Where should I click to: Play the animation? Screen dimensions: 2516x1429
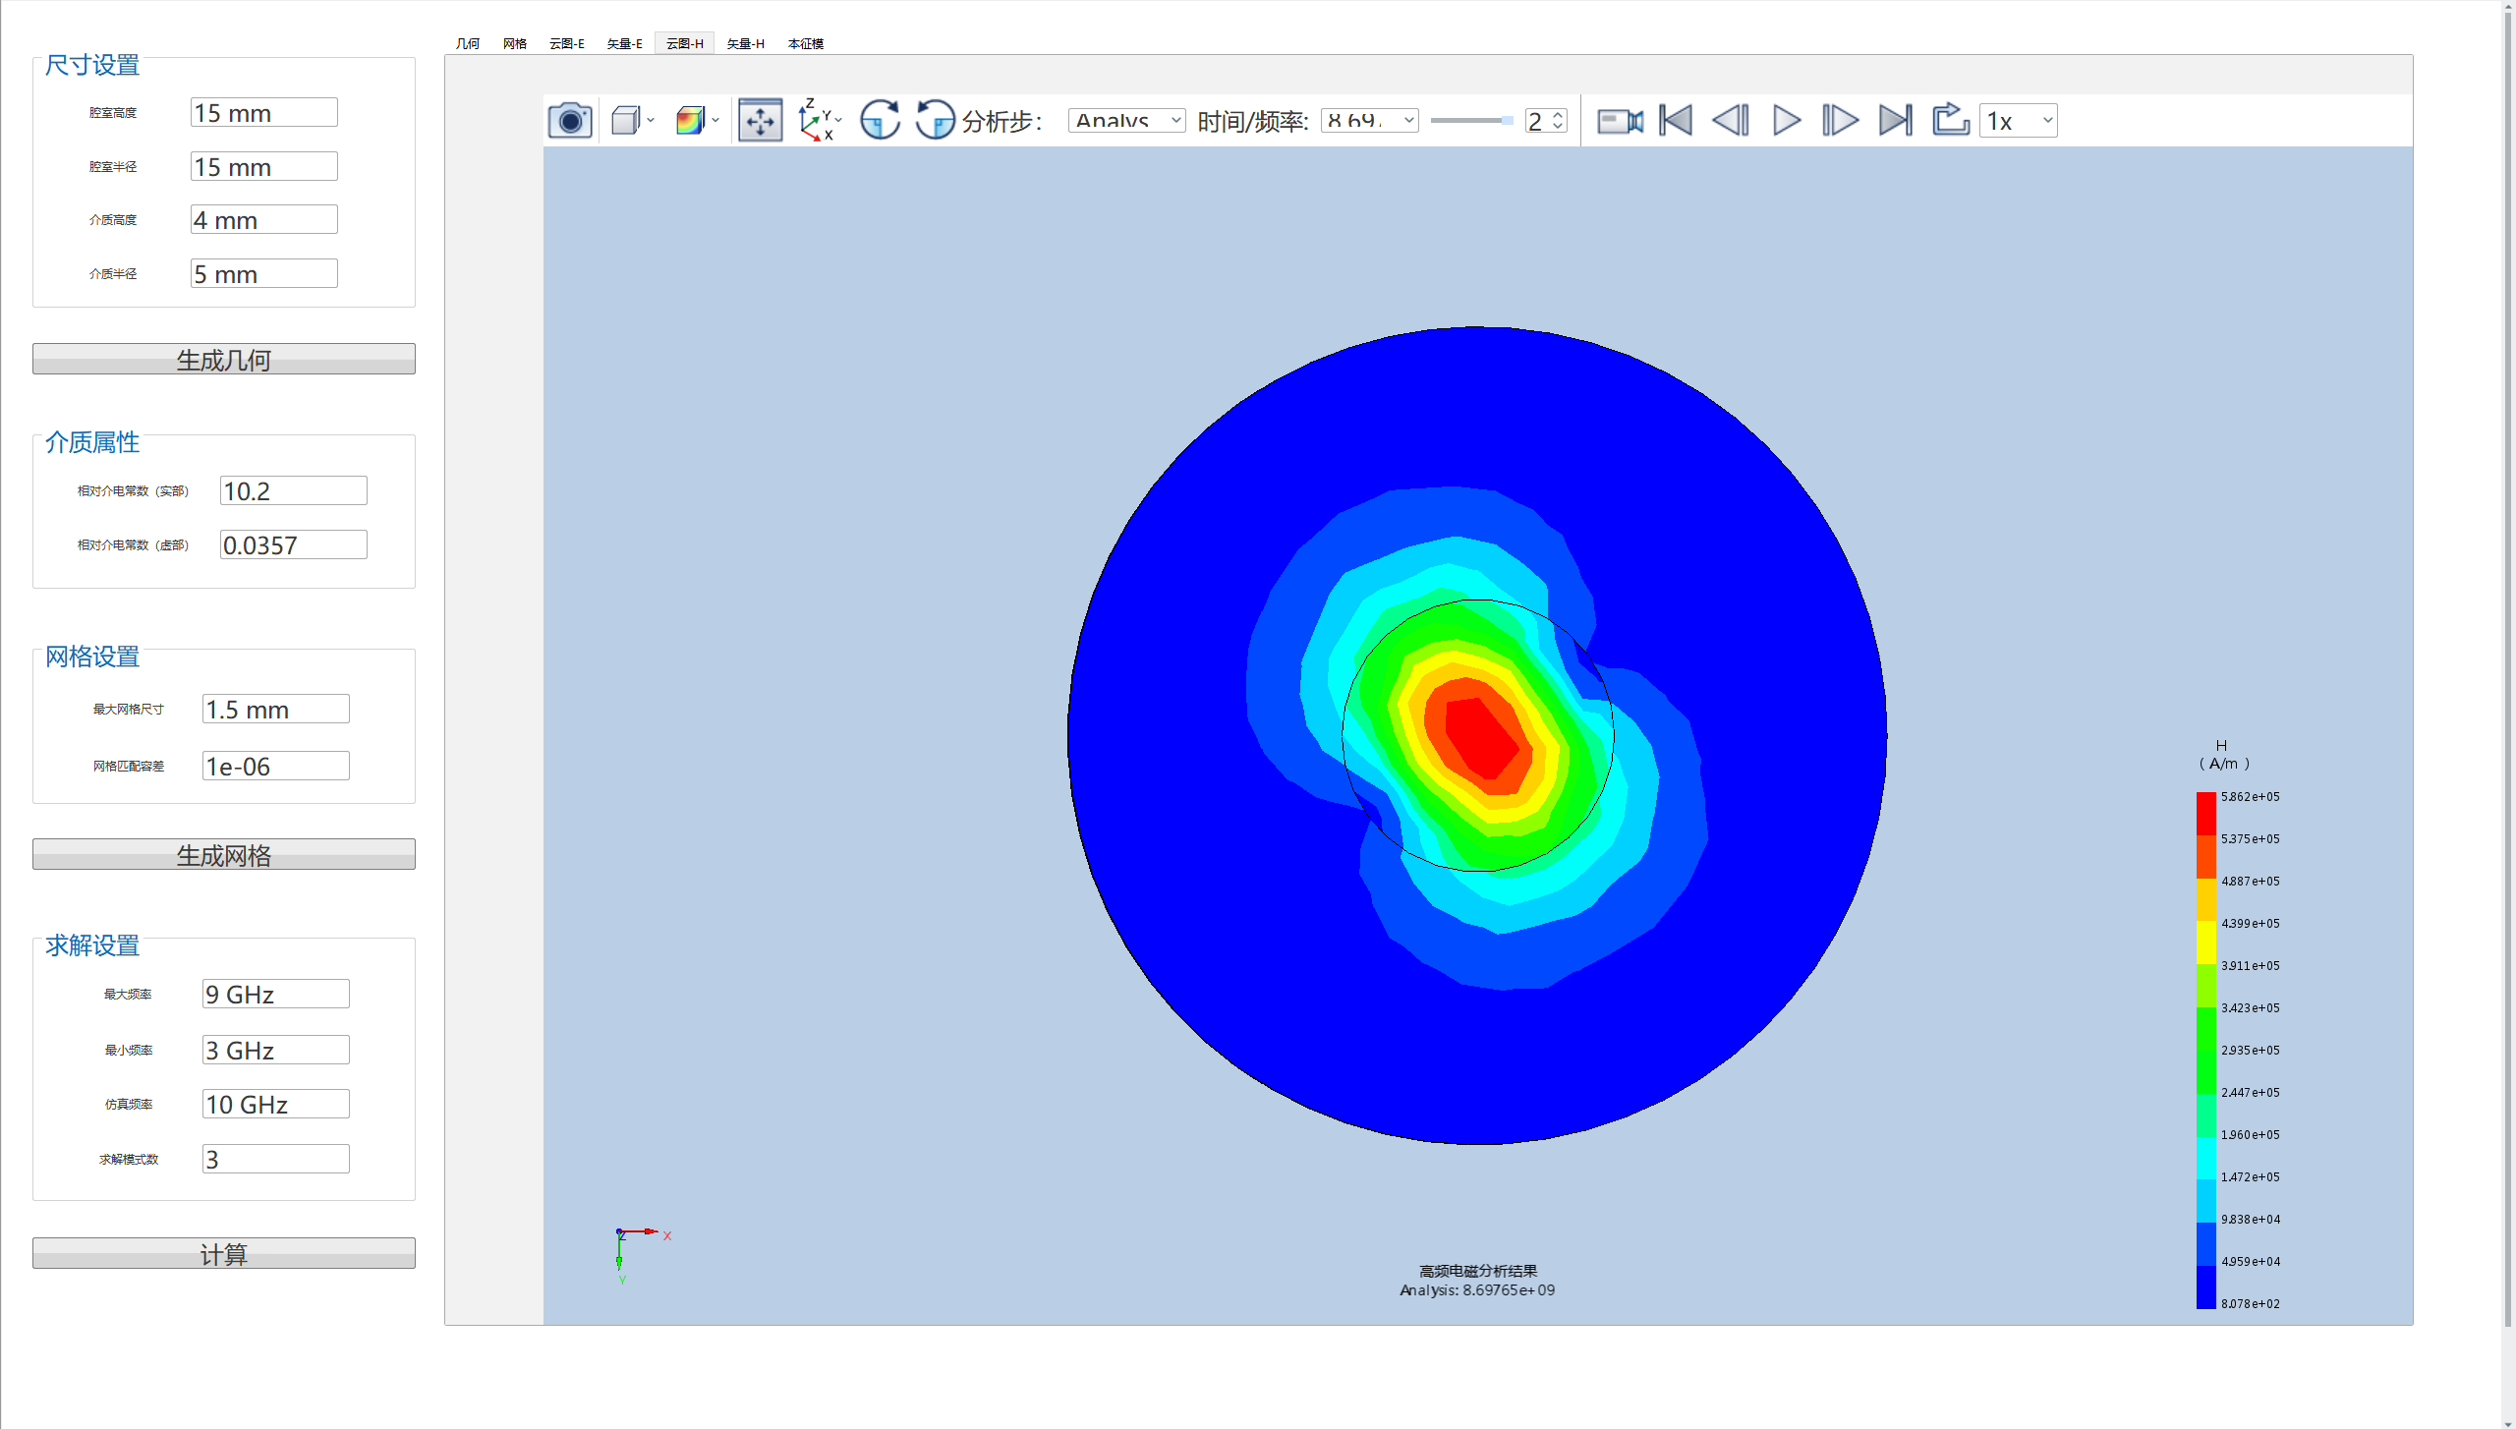pos(1786,121)
